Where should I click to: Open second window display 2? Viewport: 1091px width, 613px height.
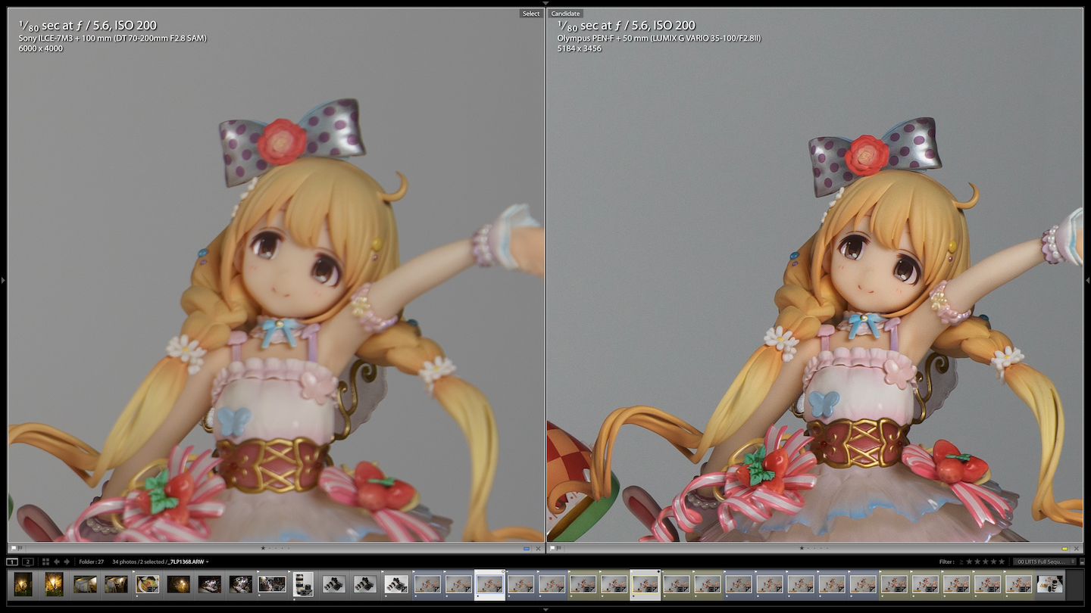coord(27,562)
